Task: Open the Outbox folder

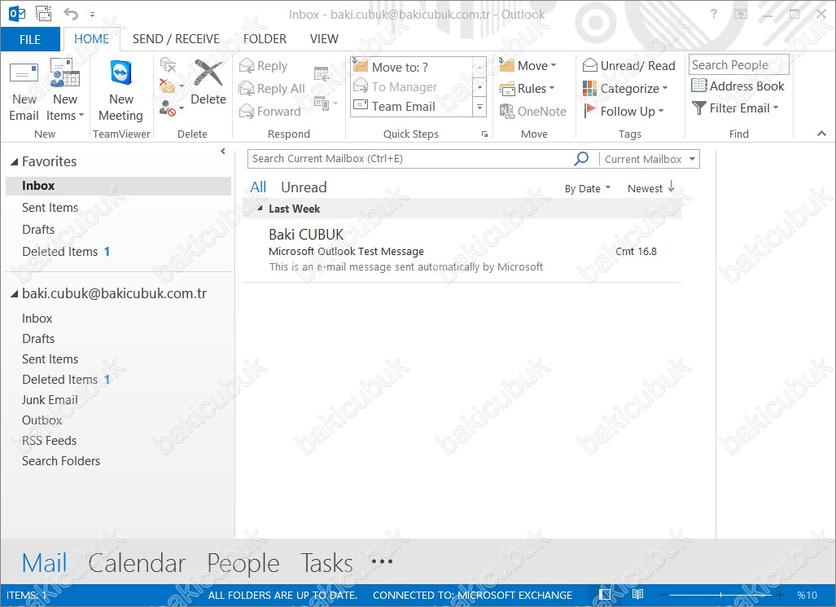Action: coord(42,420)
